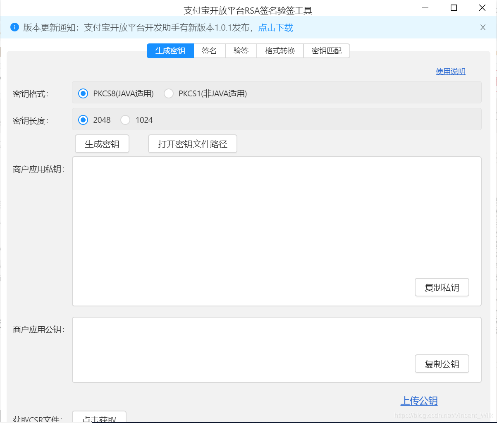This screenshot has width=497, height=423.
Task: Open the 使用说明 help link
Action: [x=451, y=72]
